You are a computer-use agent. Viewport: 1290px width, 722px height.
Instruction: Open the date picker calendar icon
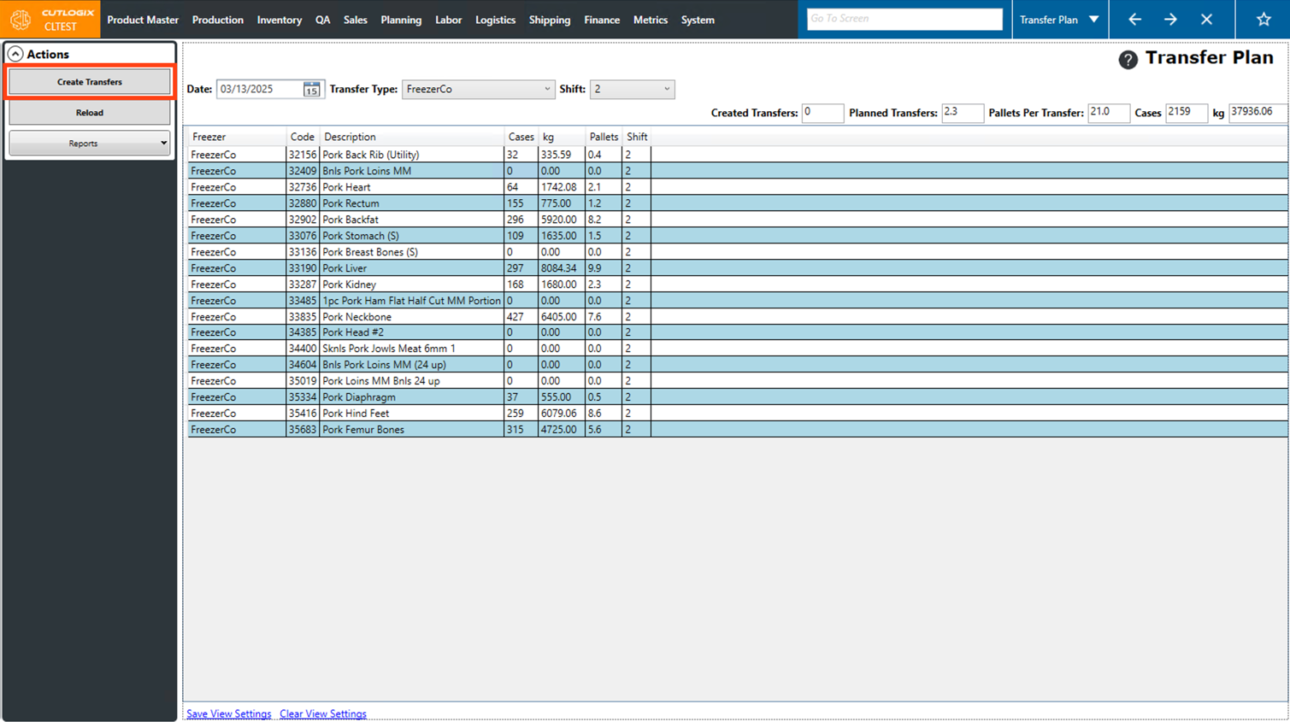pyautogui.click(x=311, y=90)
